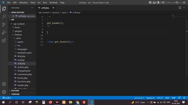188x105 pixels.
Task: Open the Help menu
Action: [x=62, y=3]
